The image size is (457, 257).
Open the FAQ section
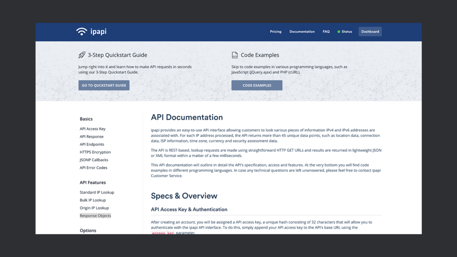coord(326,32)
